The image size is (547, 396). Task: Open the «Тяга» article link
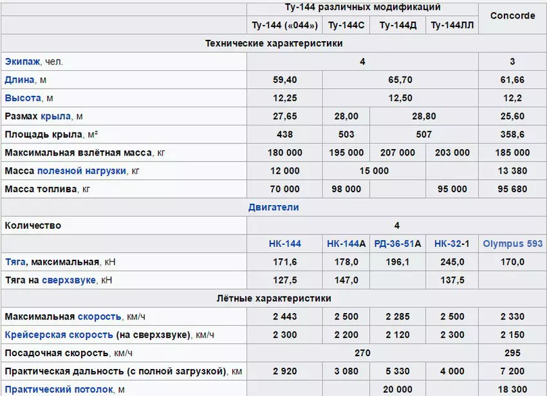[x=14, y=262]
